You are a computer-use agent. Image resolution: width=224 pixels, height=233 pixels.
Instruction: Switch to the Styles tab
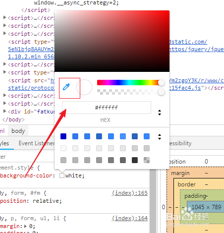[4, 143]
